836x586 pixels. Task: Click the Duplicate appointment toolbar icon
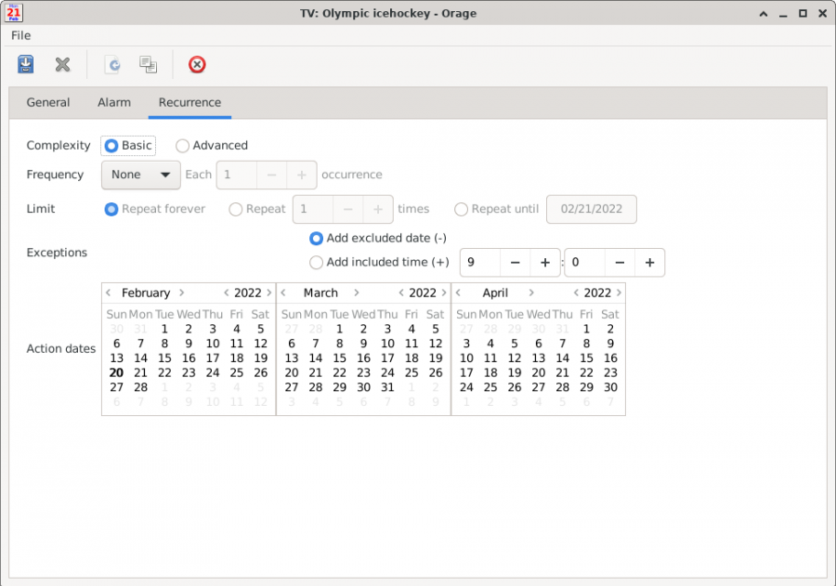149,64
